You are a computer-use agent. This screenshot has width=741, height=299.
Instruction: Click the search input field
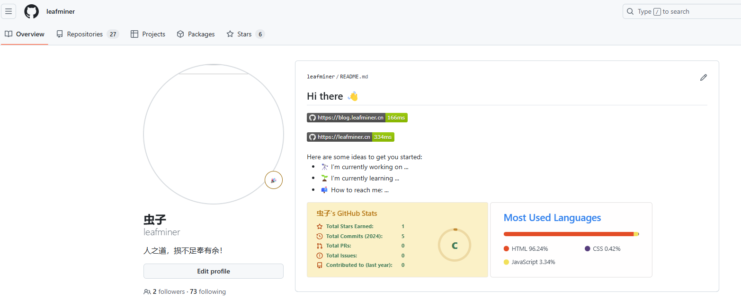682,11
